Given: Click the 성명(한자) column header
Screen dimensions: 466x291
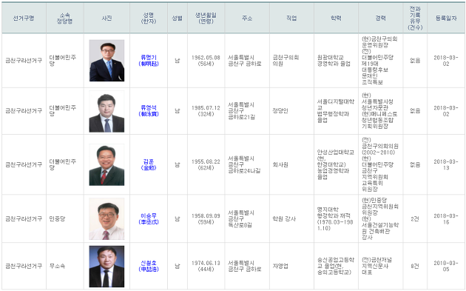Looking at the screenshot, I should [149, 19].
